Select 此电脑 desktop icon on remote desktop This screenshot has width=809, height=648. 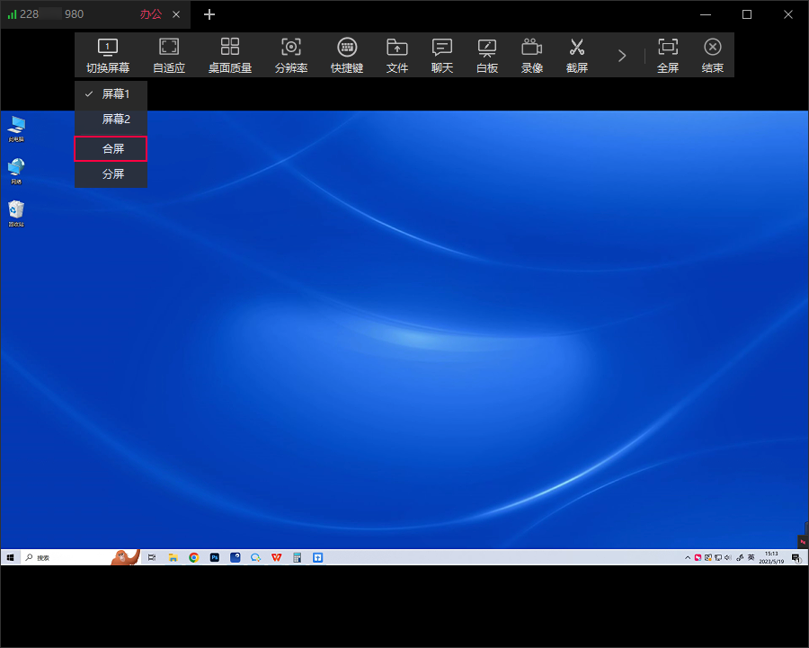16,129
